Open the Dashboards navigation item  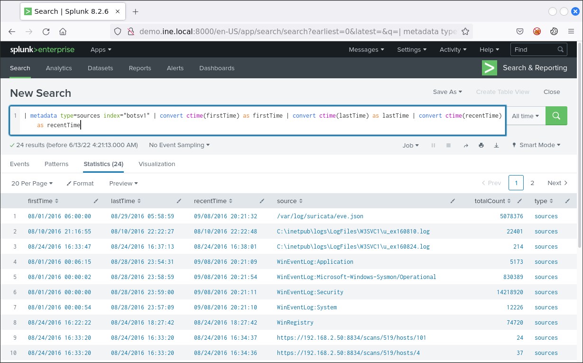coord(217,68)
